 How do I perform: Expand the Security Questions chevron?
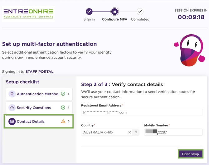[69, 108]
